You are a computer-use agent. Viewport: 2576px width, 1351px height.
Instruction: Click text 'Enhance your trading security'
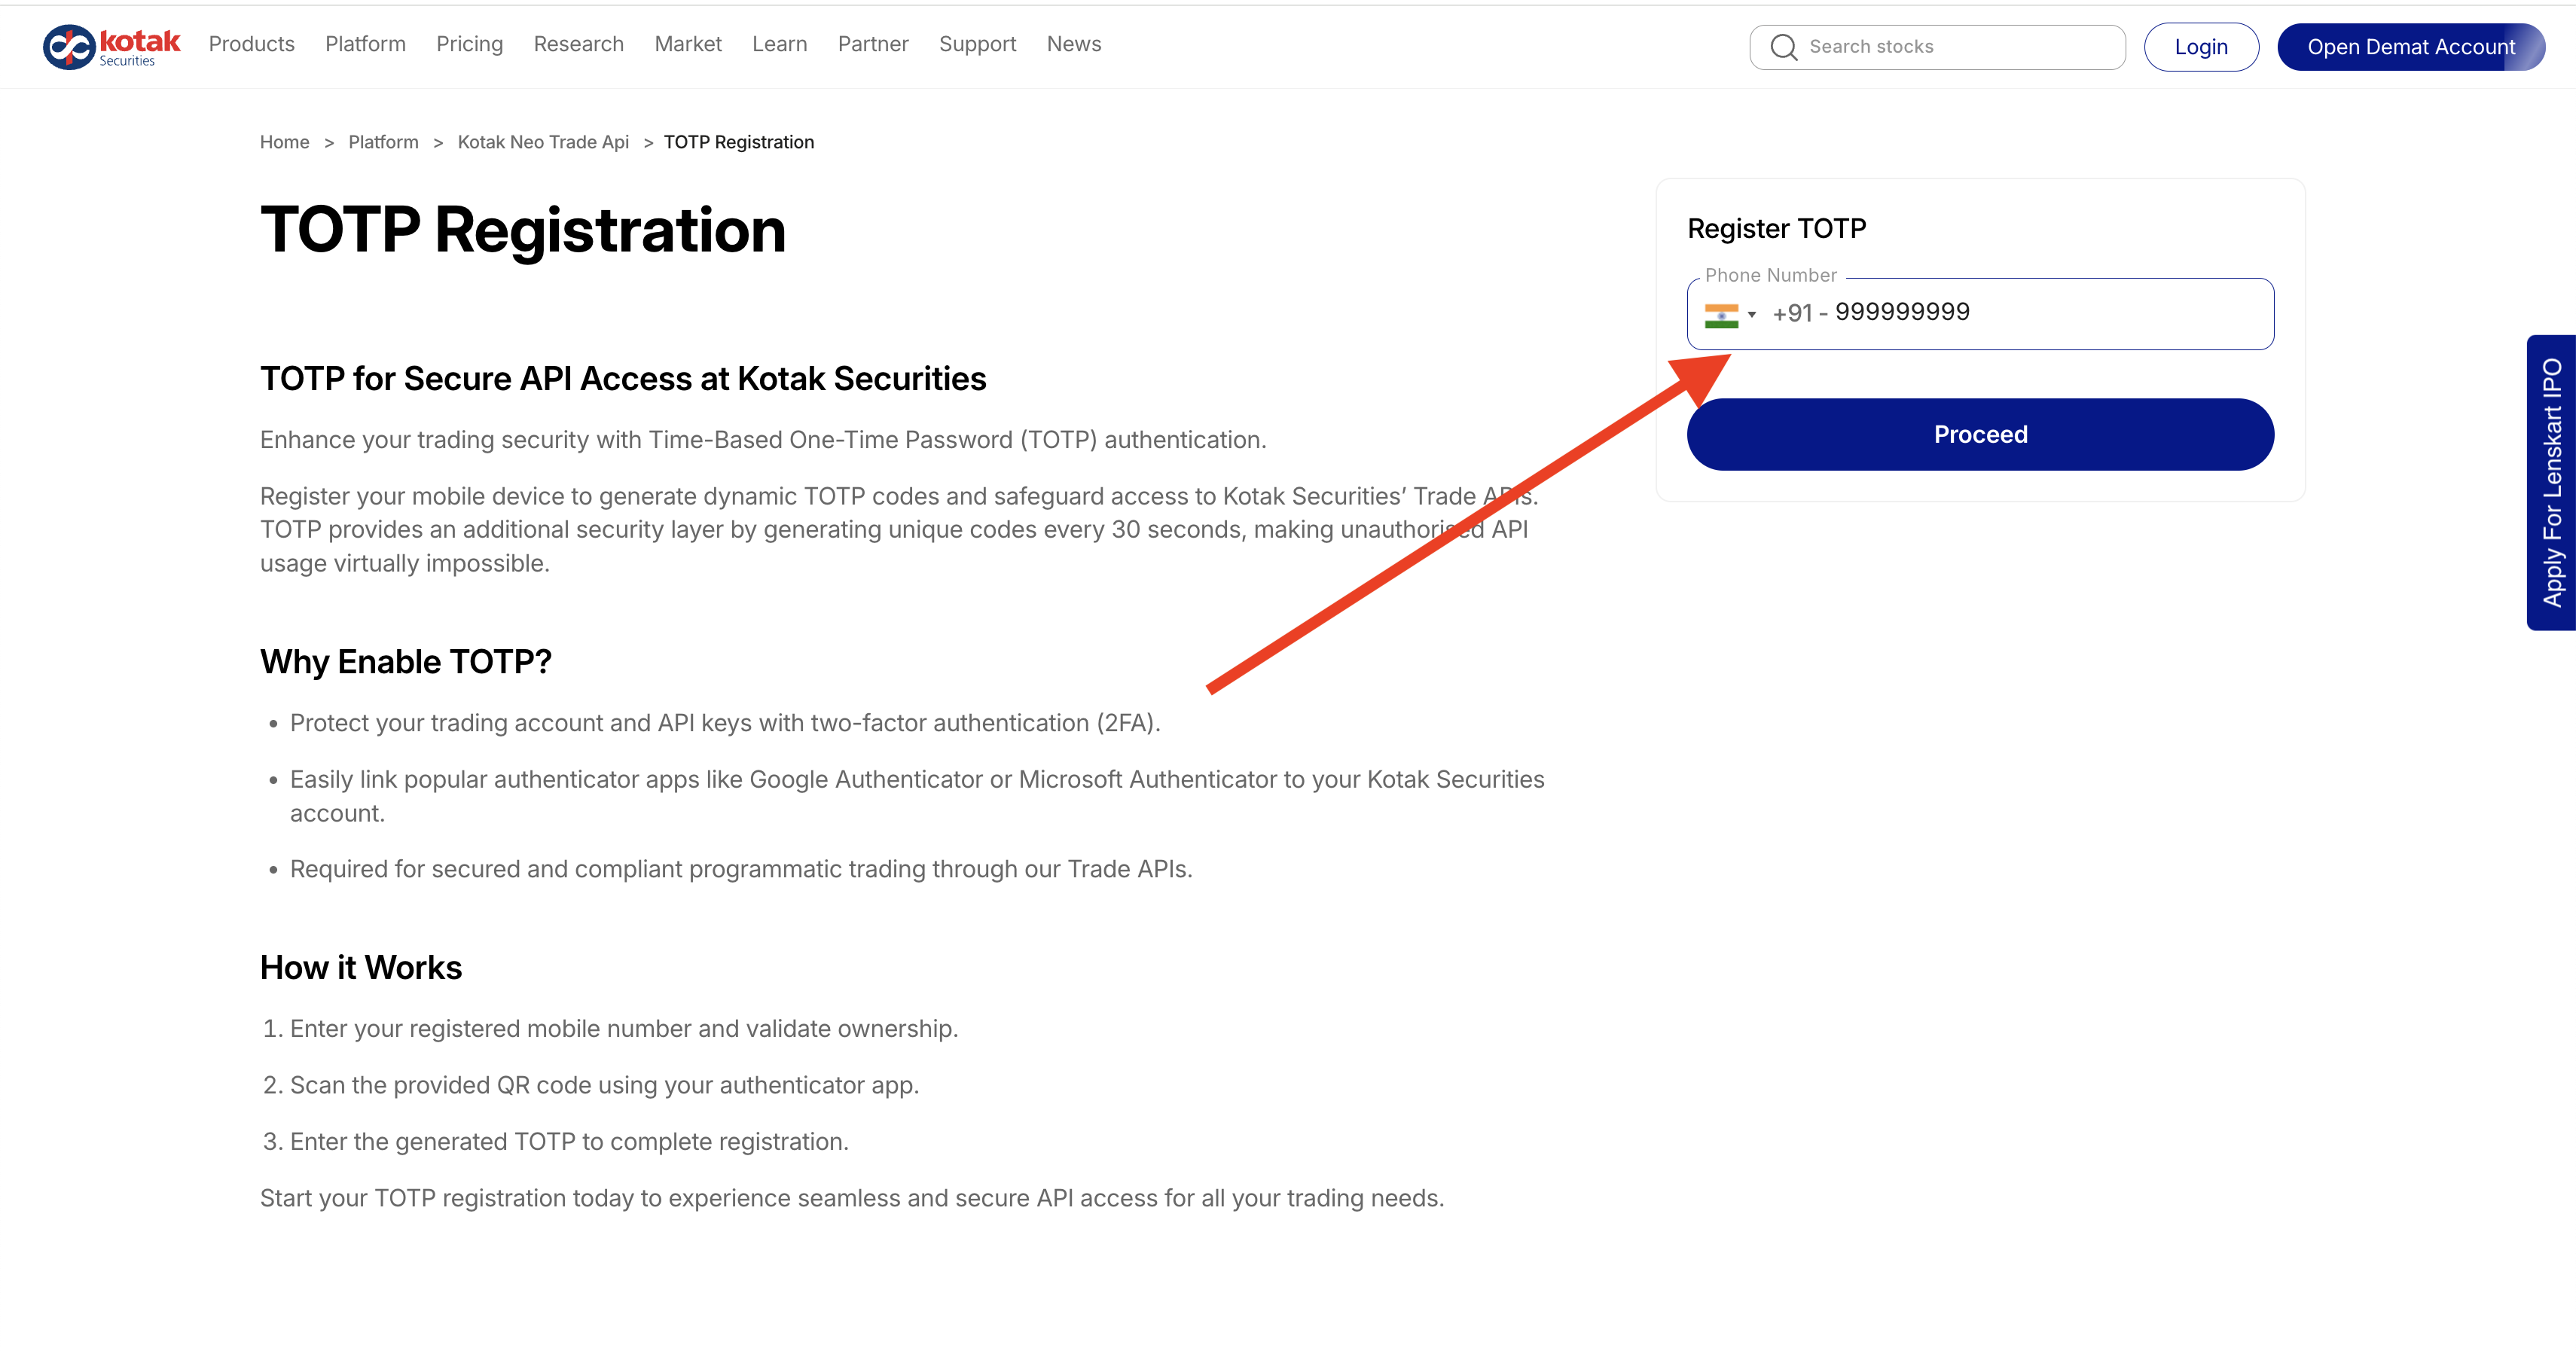pyautogui.click(x=763, y=440)
